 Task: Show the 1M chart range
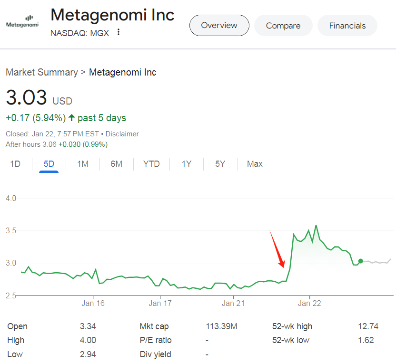[x=83, y=164]
